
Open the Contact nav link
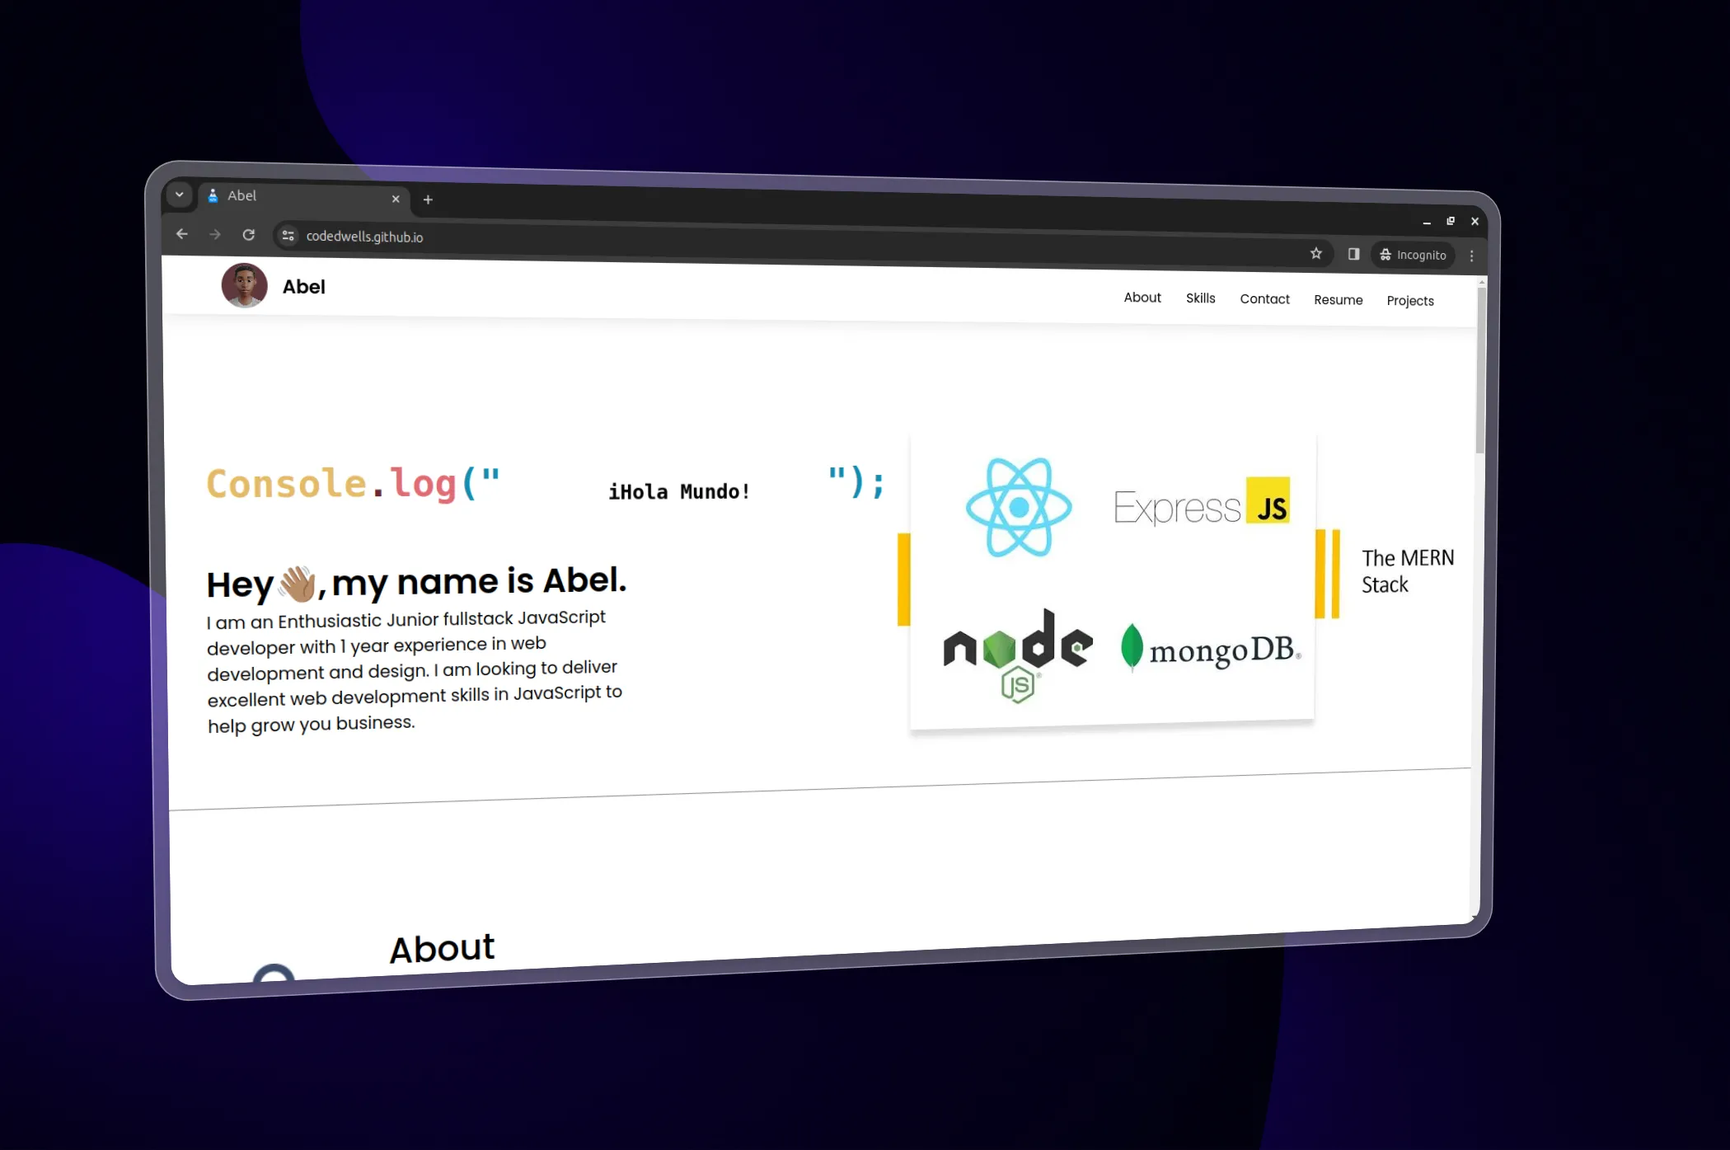tap(1264, 299)
